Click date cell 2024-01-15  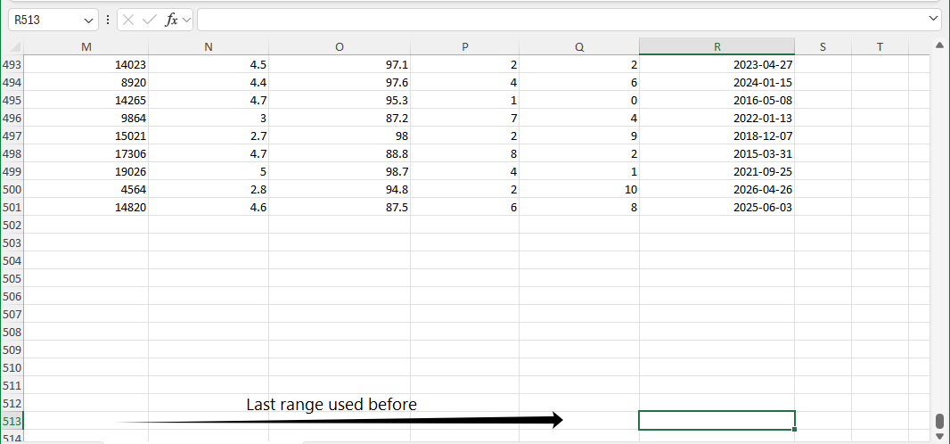pos(717,82)
